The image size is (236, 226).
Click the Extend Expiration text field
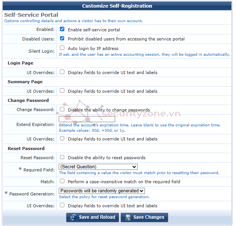point(87,119)
